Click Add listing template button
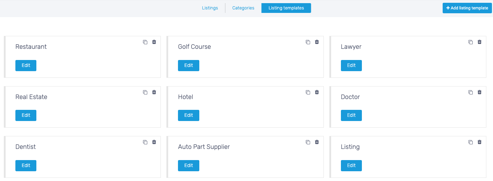This screenshot has height=181, width=493. [x=467, y=8]
